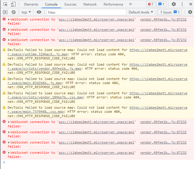Open scripts/vendor.49fee1b js.map URL link
Viewport: 194px width, 169px height.
(x=45, y=69)
